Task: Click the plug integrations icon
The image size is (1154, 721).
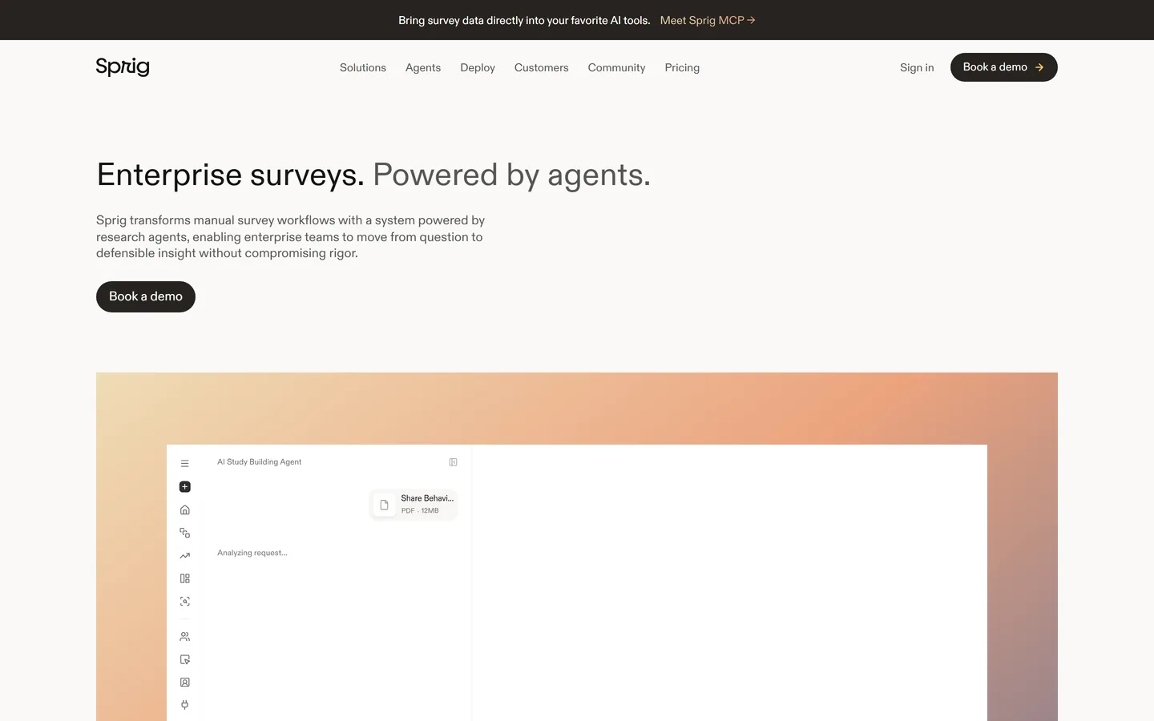Action: (x=184, y=705)
